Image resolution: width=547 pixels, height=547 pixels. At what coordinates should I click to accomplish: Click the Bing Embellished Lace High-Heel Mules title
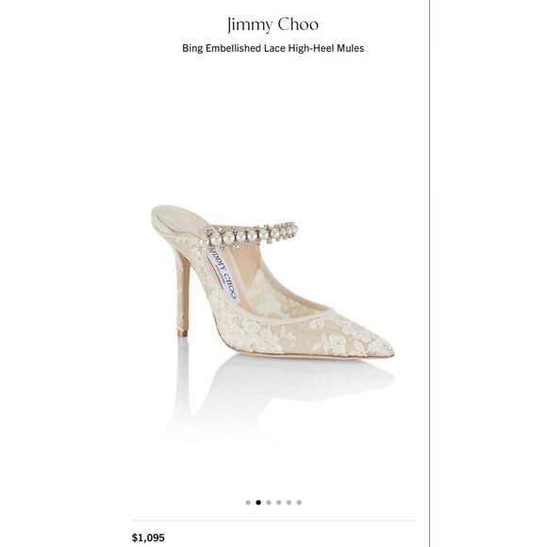pos(273,48)
